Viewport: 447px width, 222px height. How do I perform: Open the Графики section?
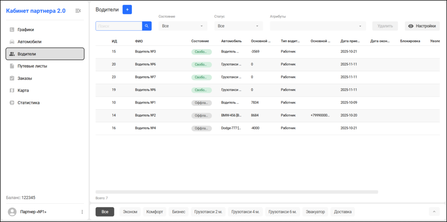coord(45,29)
